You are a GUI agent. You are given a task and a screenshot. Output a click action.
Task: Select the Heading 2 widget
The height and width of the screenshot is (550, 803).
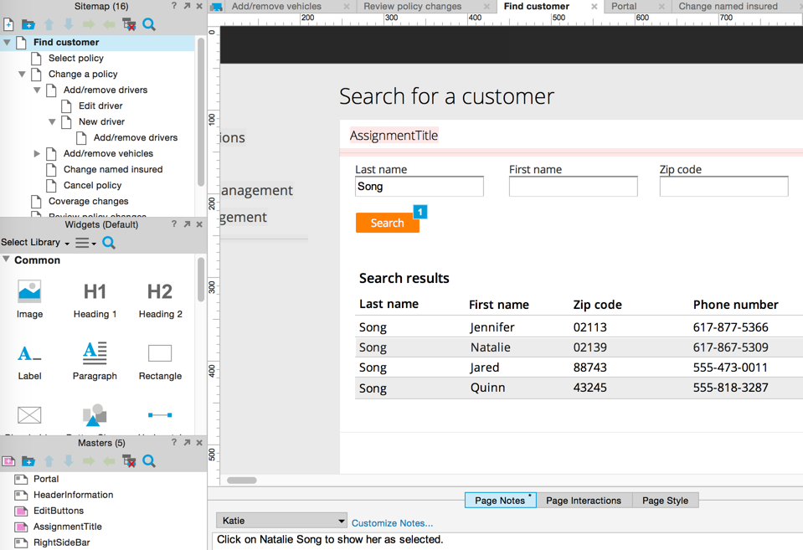tap(160, 299)
